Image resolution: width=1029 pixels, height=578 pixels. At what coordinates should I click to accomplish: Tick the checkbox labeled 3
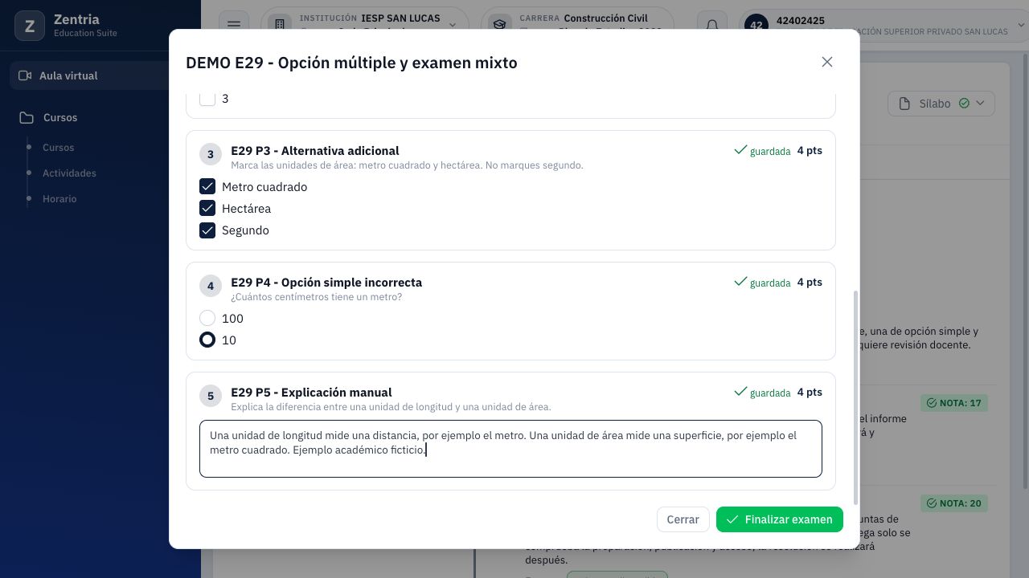coord(207,99)
